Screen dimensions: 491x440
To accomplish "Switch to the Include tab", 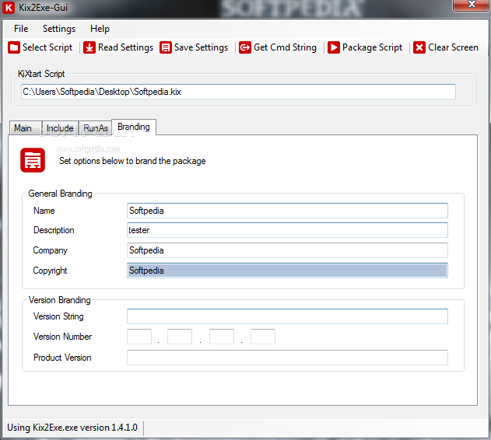I will point(60,128).
